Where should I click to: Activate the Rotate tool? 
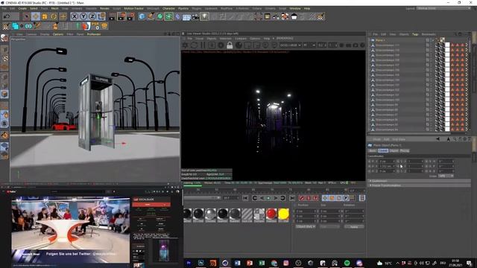(54, 16)
